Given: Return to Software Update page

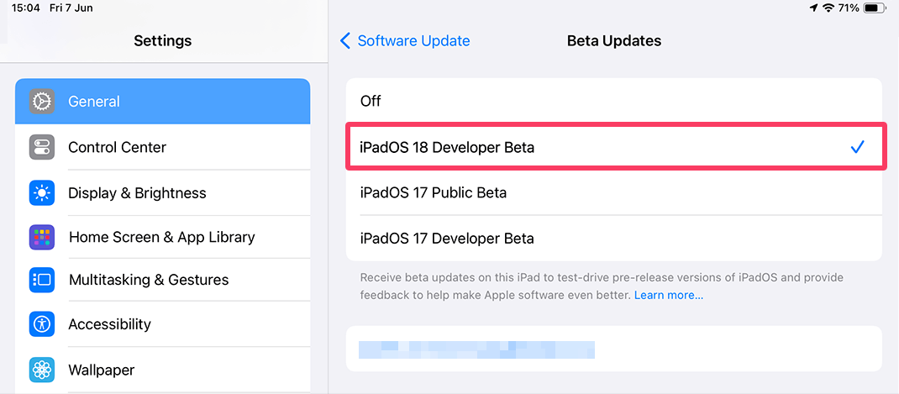Looking at the screenshot, I should click(413, 41).
